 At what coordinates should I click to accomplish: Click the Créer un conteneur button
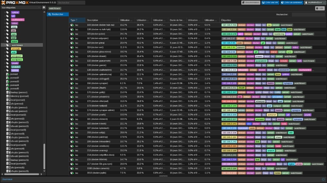coord(291,3)
